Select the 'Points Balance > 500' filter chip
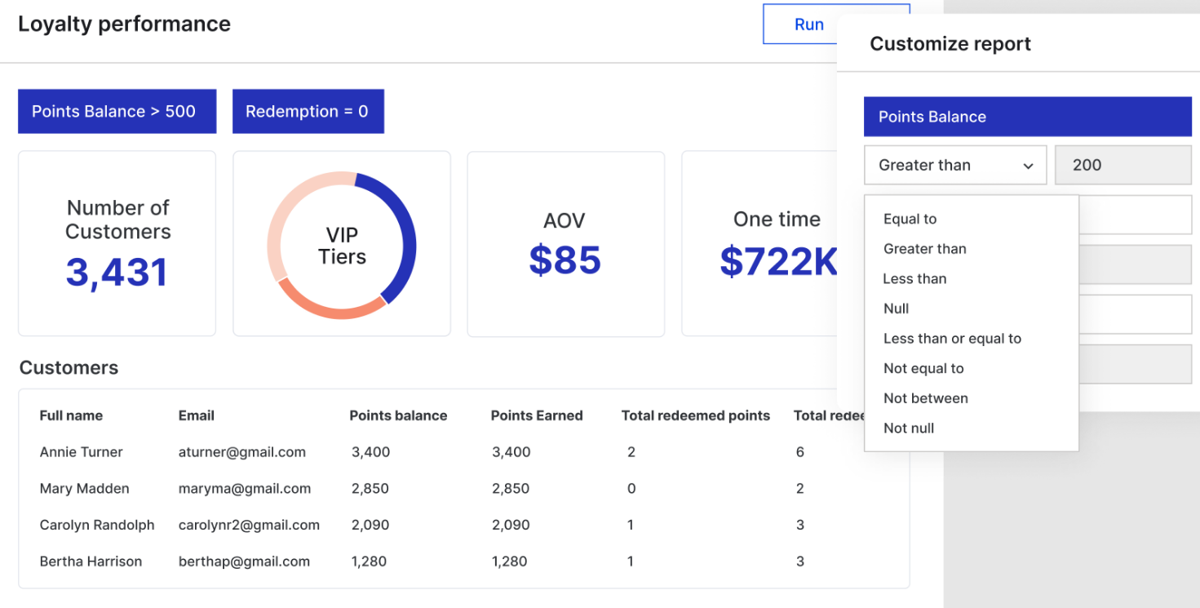 click(117, 111)
